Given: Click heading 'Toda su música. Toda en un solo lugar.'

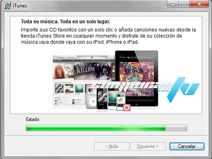Looking at the screenshot, I should click(65, 22).
